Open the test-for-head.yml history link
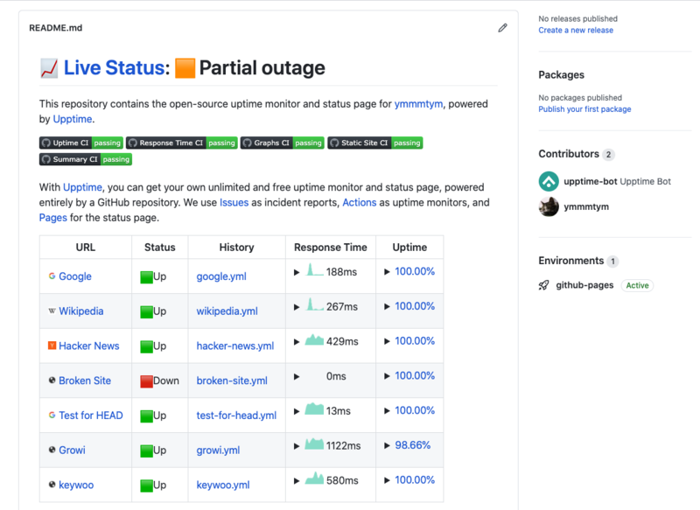This screenshot has width=700, height=510. (x=236, y=416)
